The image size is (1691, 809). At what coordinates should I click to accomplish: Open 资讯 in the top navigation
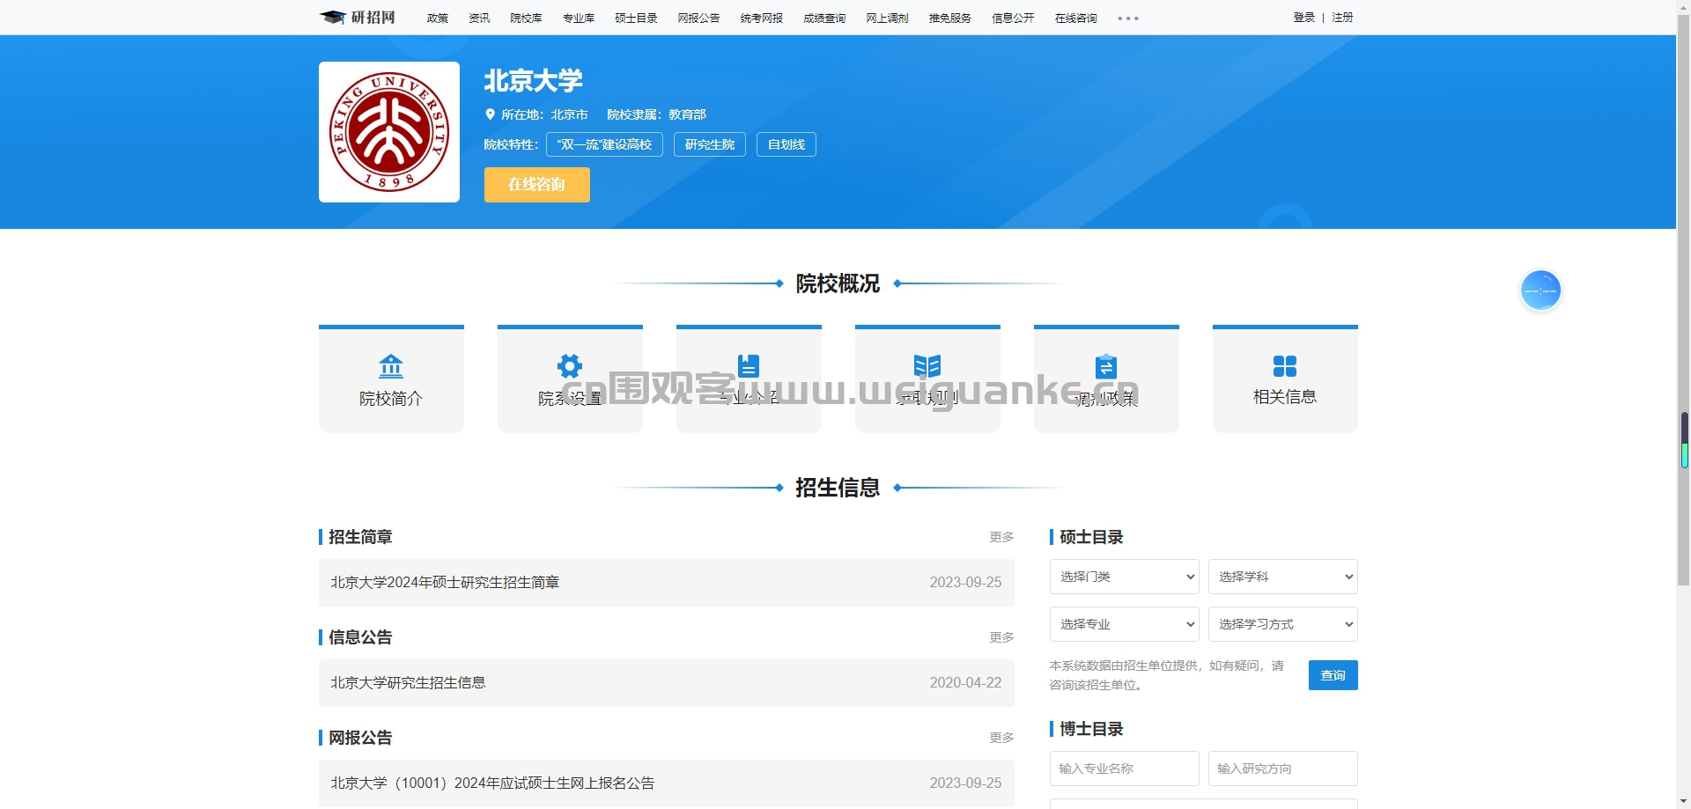click(479, 18)
